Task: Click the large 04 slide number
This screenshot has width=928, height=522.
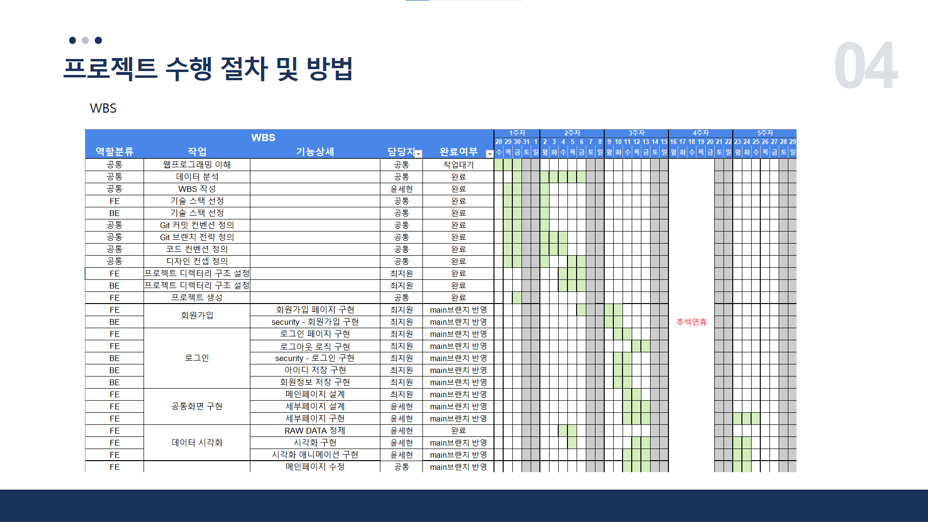Action: [865, 66]
